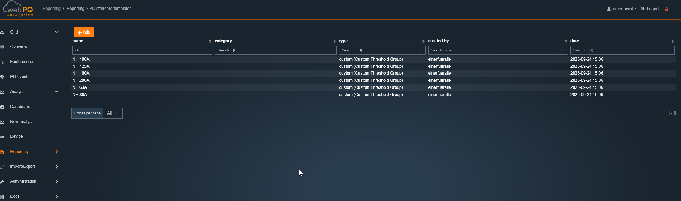Open the Entries per page dropdown
Screen dimensions: 681x201
pyautogui.click(x=112, y=113)
